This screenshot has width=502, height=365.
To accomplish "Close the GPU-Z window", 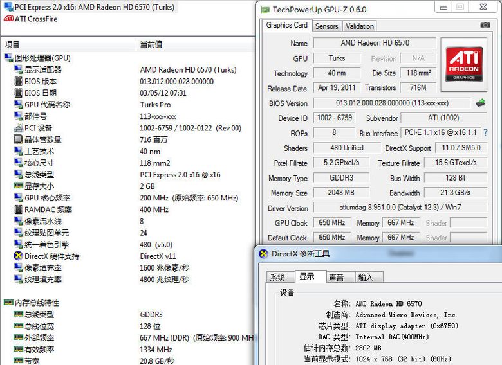I will tap(483, 7).
